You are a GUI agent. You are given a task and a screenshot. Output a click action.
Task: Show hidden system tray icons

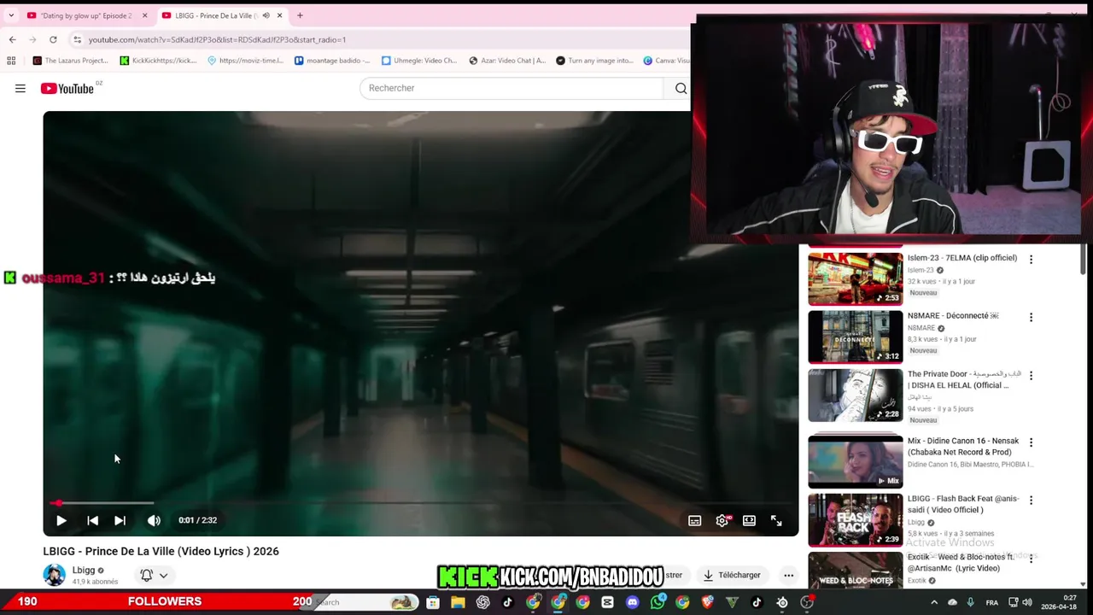coord(934,602)
